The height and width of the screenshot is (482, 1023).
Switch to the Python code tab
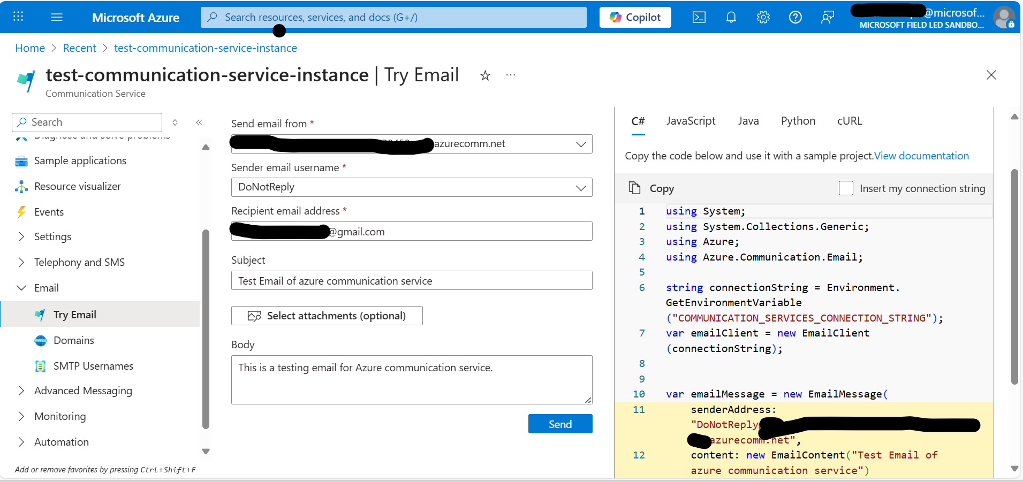coord(798,121)
